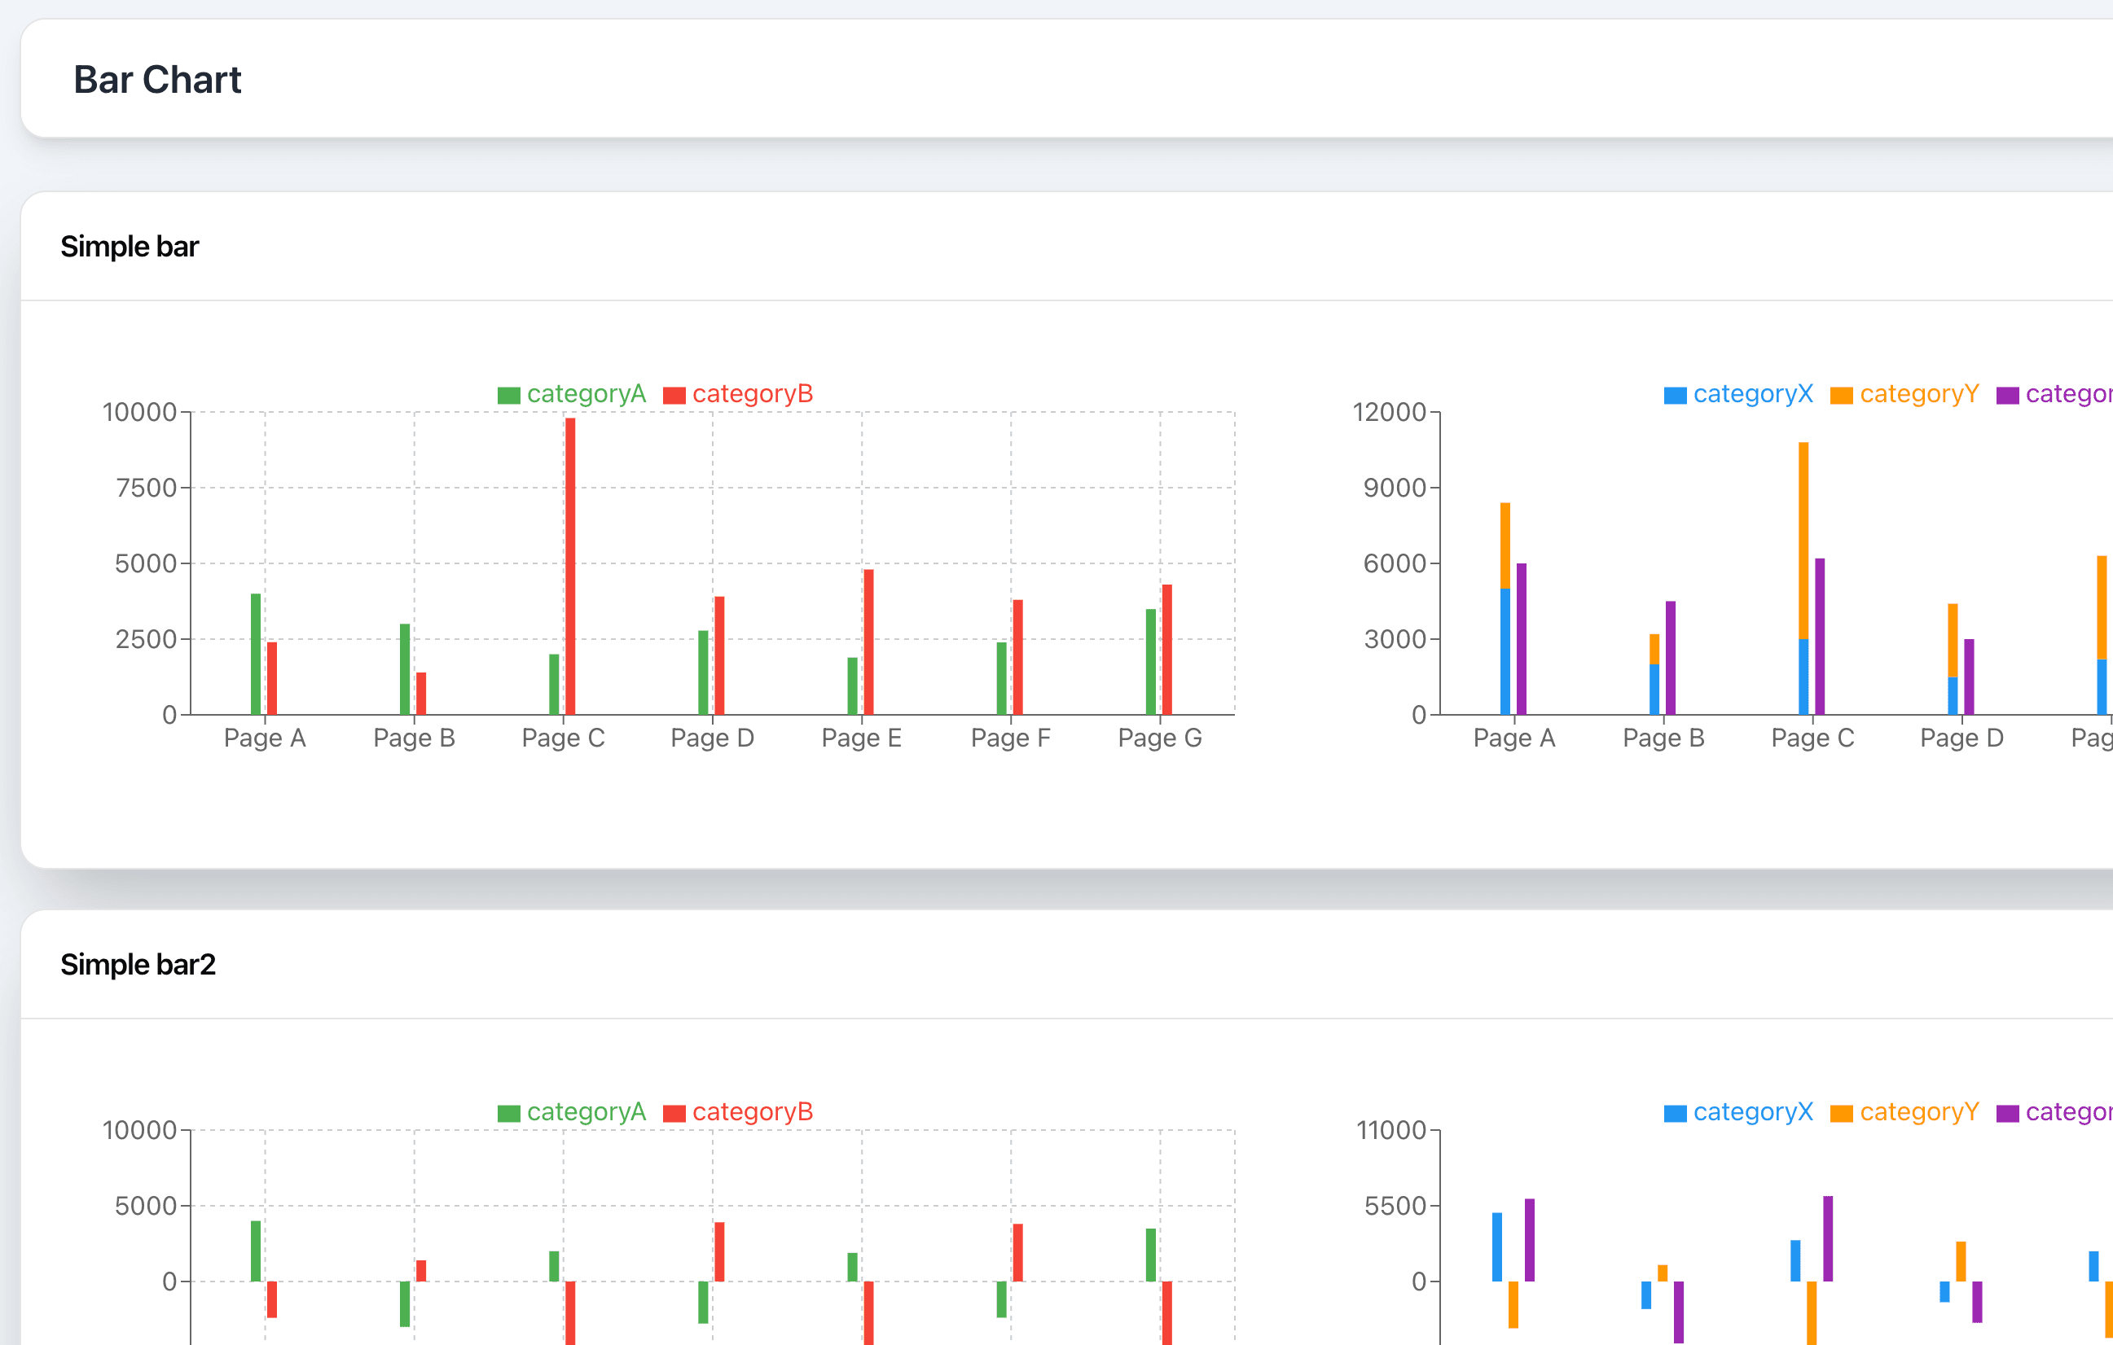Screen dimensions: 2113x1345
Task: Toggle categoryA legend in Simple bar chart
Action: tap(571, 395)
